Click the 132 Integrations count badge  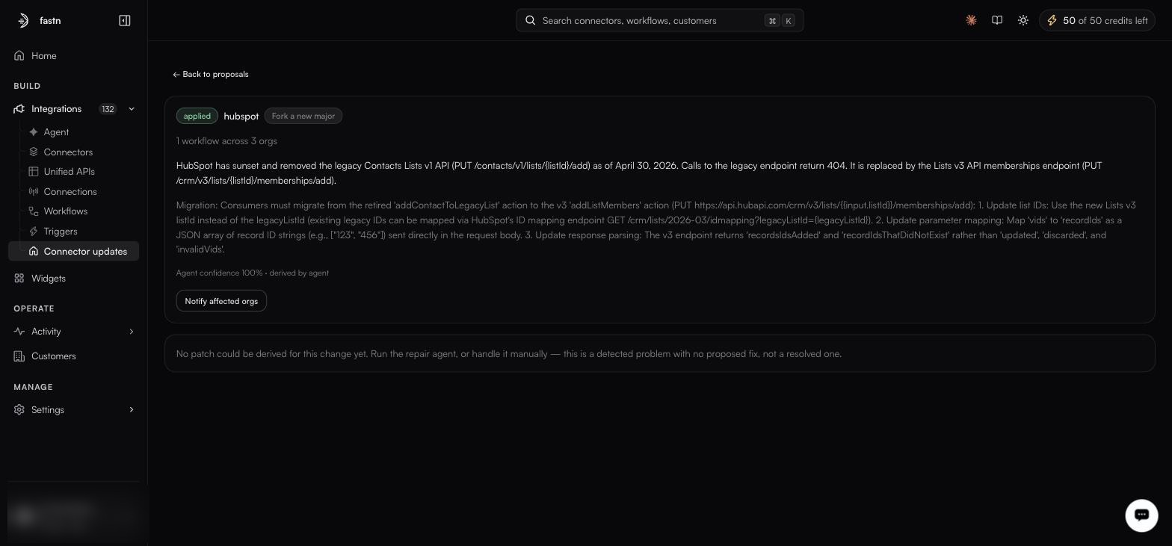pyautogui.click(x=108, y=109)
